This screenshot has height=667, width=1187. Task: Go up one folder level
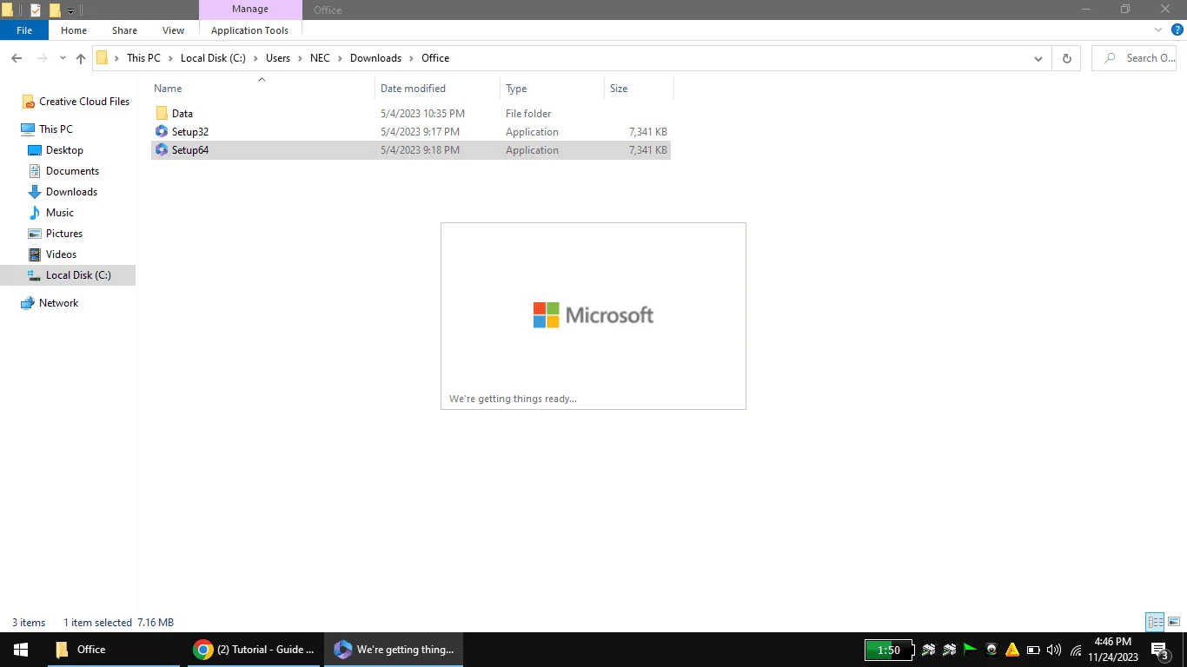point(81,58)
